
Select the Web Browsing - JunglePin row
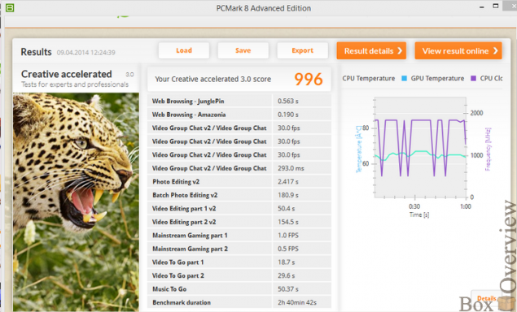click(239, 101)
